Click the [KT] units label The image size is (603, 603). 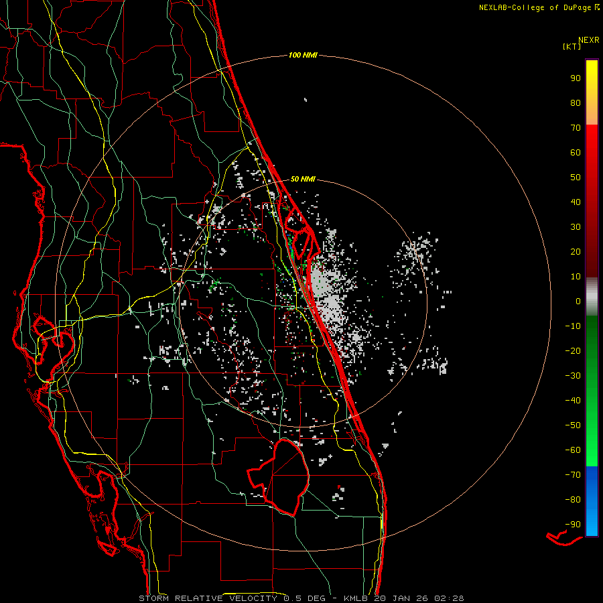pyautogui.click(x=572, y=46)
